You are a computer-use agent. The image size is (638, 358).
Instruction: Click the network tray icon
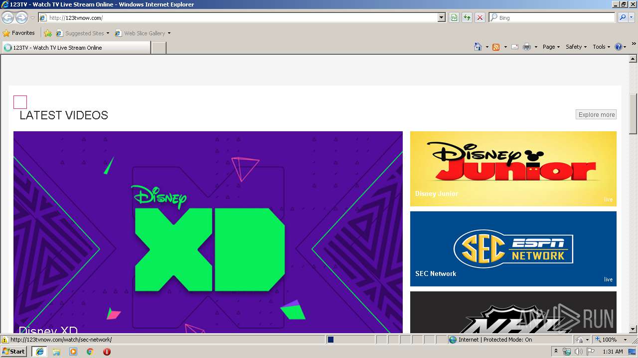click(567, 352)
